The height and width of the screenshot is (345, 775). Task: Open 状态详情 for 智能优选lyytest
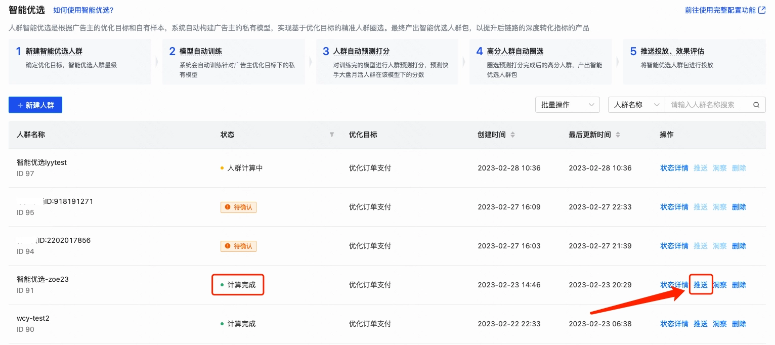tap(674, 168)
